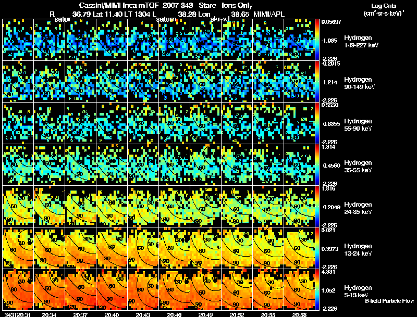
Task: Click the 'Hydrogen 5-13 keV' row label
Action: click(358, 291)
